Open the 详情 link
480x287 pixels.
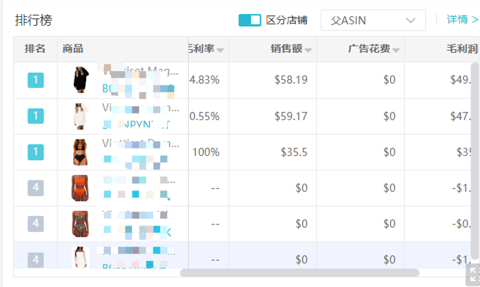tap(462, 19)
